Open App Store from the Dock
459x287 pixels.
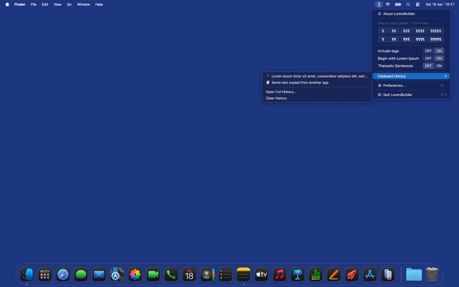click(x=370, y=274)
